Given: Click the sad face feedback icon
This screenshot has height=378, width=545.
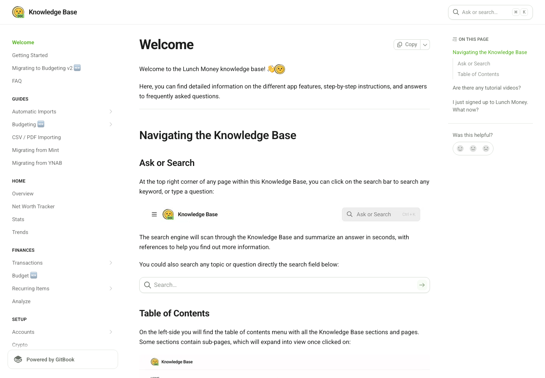Looking at the screenshot, I should tap(486, 149).
